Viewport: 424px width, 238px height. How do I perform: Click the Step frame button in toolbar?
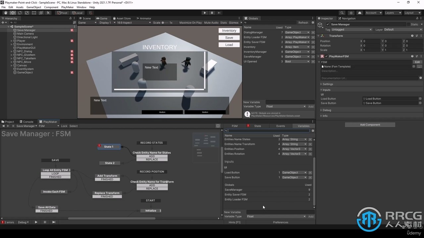click(x=219, y=13)
